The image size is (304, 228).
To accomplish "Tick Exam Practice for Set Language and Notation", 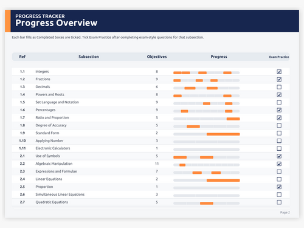I will [x=279, y=102].
